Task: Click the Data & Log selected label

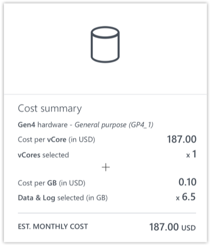Action: coord(63,198)
